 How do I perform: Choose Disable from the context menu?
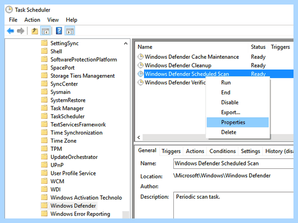tap(237, 102)
